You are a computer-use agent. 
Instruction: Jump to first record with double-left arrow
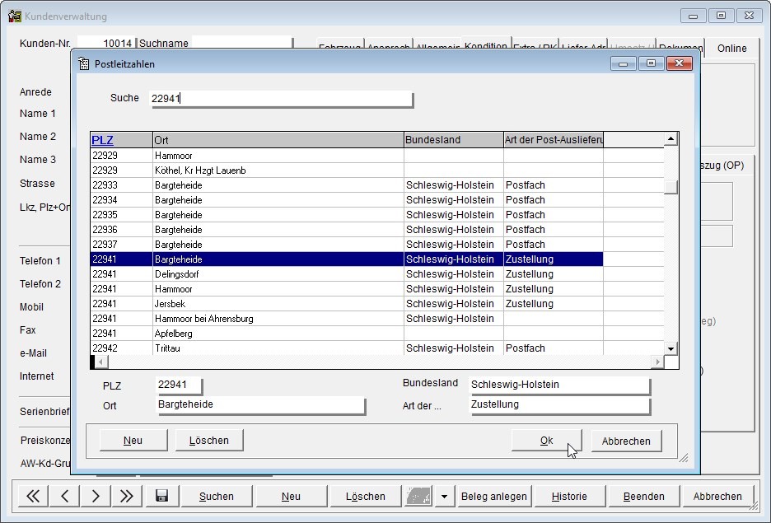point(33,496)
